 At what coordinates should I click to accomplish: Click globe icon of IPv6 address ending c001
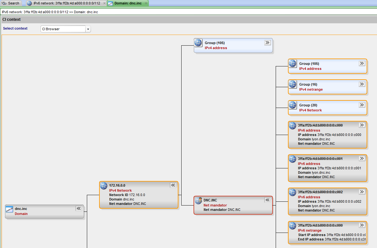pos(293,159)
